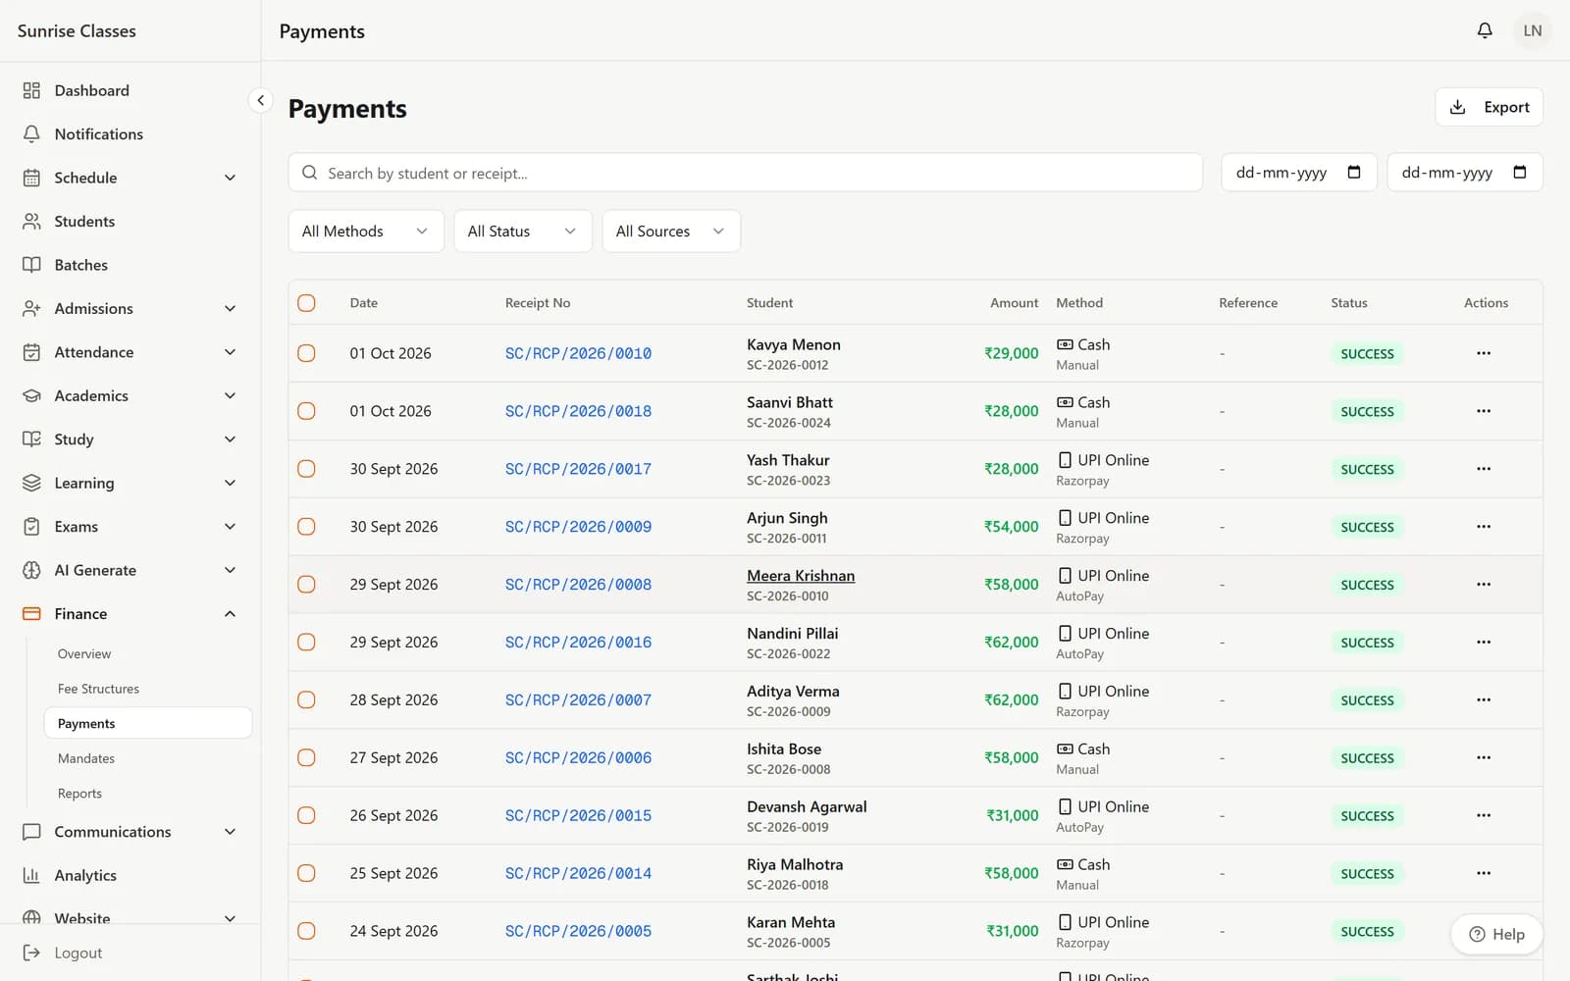Image resolution: width=1570 pixels, height=981 pixels.
Task: Open Dashboard from the sidebar
Action: 130,90
